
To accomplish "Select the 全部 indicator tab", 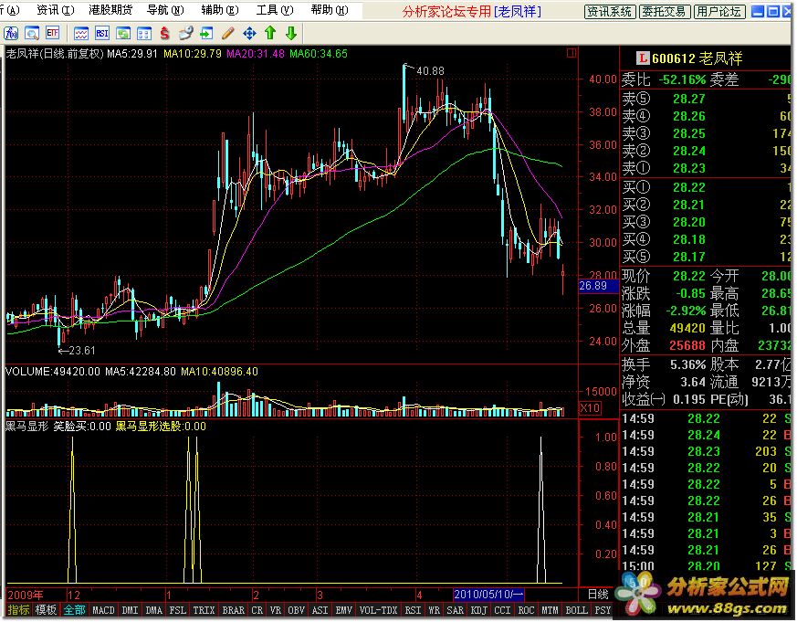I will click(x=74, y=610).
